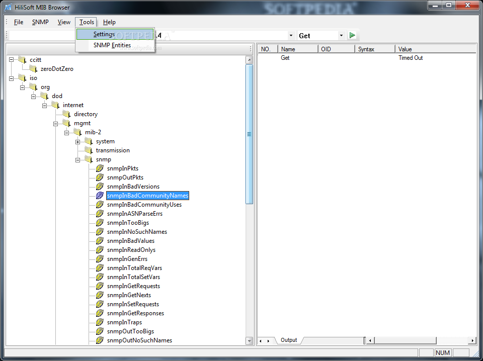Click the transmission folder icon
483x361 pixels.
(89, 150)
